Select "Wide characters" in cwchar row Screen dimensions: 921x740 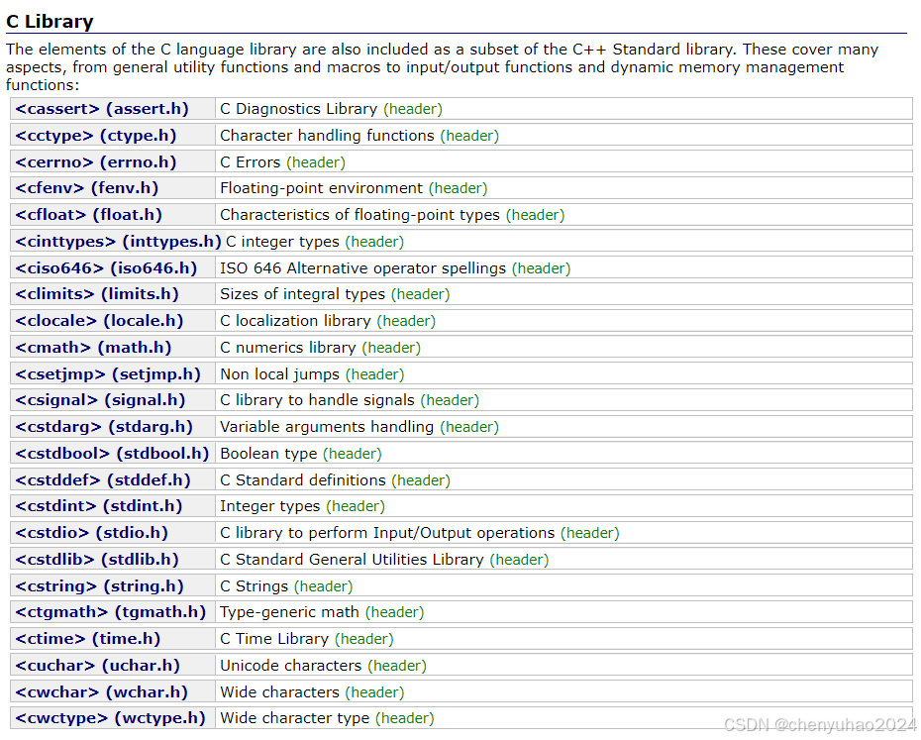[279, 692]
